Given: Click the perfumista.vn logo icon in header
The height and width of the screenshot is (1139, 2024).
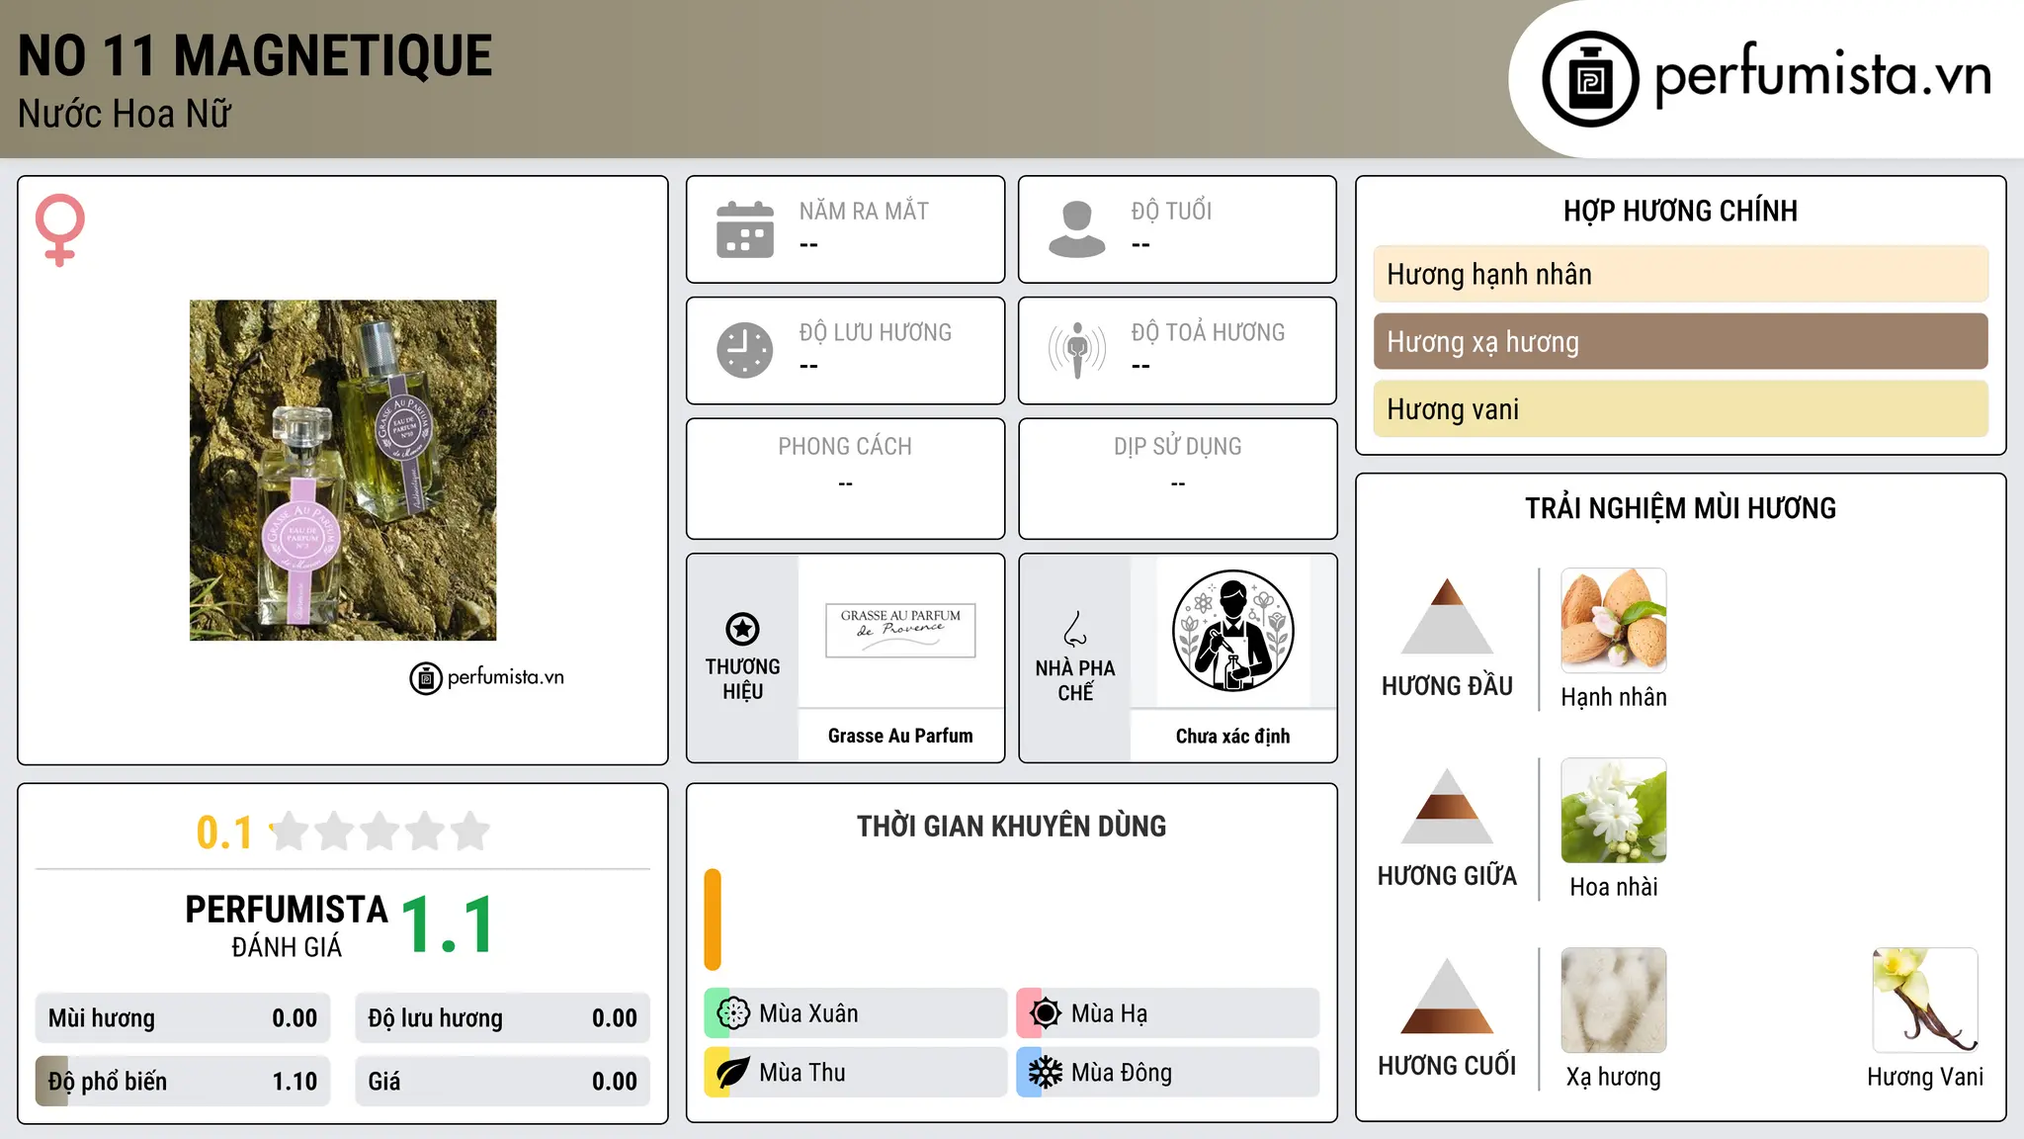Looking at the screenshot, I should tap(1590, 79).
